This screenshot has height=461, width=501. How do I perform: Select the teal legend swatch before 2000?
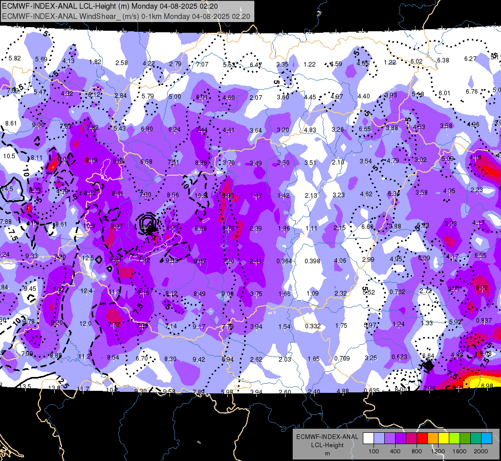tap(476, 438)
